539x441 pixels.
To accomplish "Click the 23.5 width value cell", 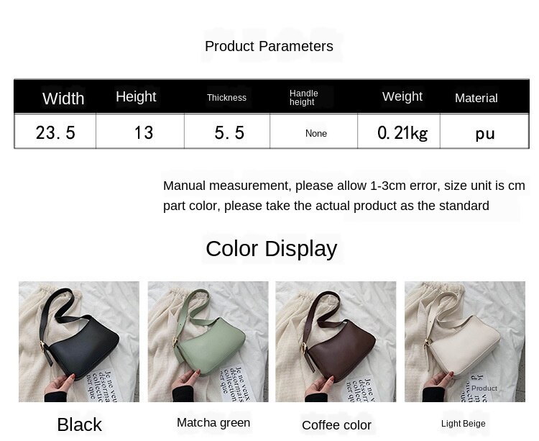I will click(55, 132).
